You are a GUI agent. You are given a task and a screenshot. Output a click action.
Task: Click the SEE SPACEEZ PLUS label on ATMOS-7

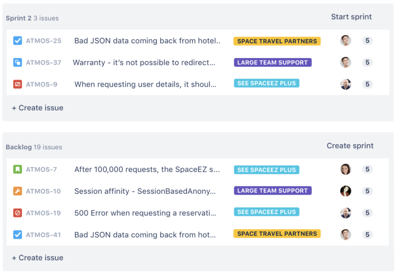tap(266, 169)
